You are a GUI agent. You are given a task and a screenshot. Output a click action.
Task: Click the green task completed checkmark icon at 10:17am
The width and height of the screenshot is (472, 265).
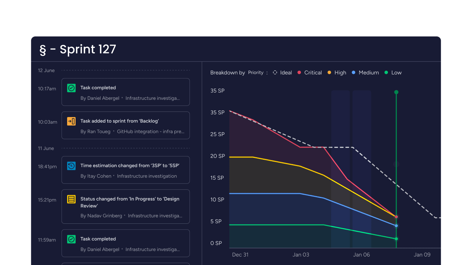[x=71, y=88]
